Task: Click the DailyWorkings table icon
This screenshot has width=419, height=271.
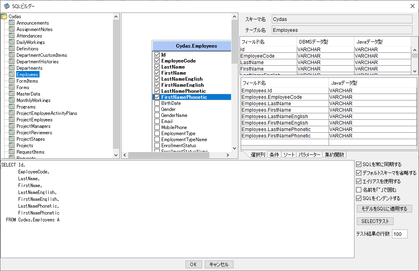Action: pyautogui.click(x=12, y=42)
